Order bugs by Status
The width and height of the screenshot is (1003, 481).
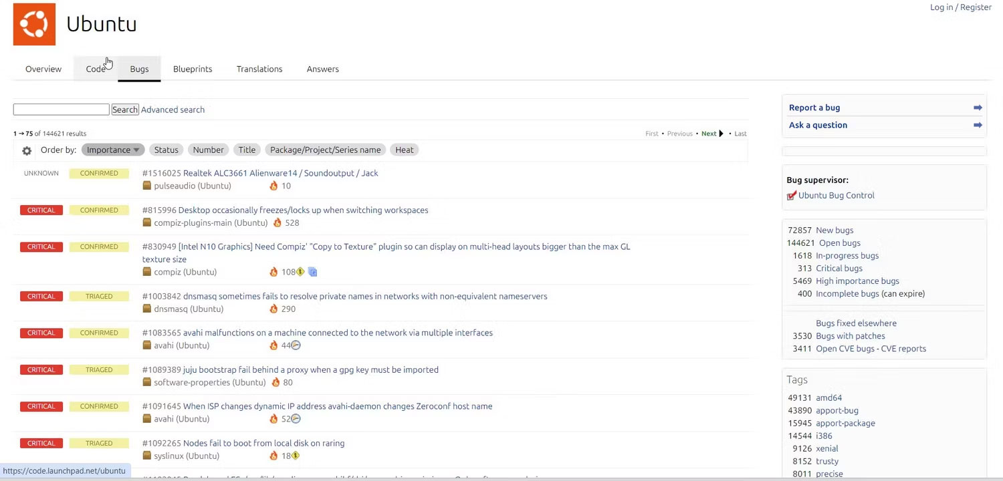[166, 150]
